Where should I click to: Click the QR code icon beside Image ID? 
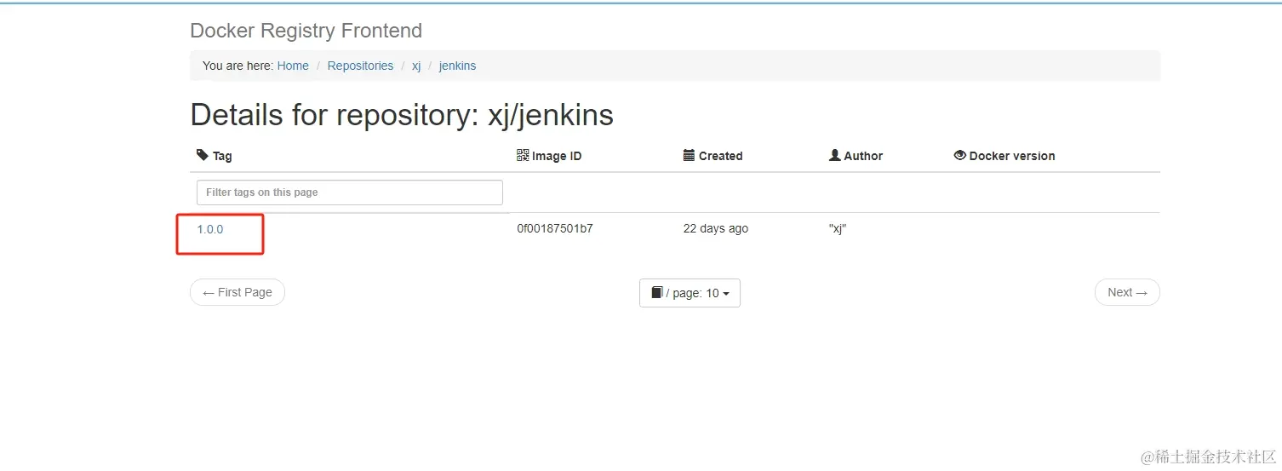523,155
